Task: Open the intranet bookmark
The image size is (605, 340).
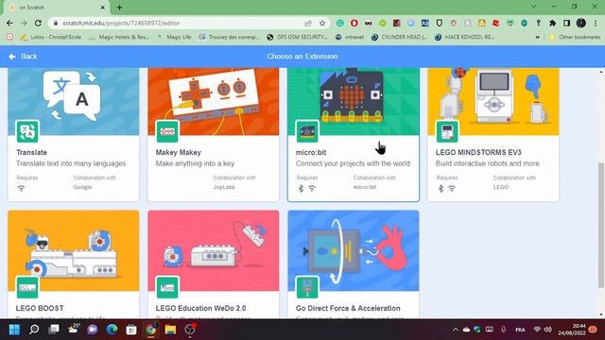Action: (x=350, y=37)
